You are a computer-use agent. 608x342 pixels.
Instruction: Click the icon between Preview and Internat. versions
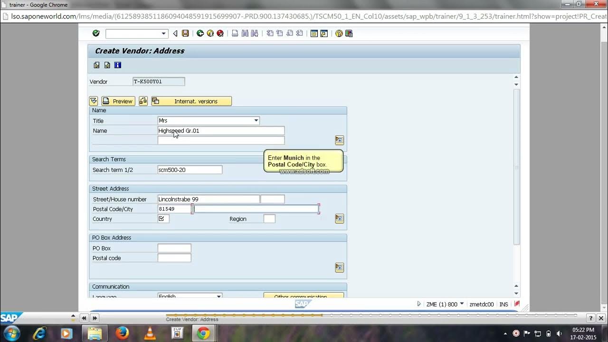pos(143,101)
